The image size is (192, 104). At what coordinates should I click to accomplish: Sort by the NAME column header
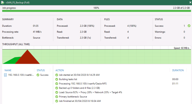pos(8,70)
